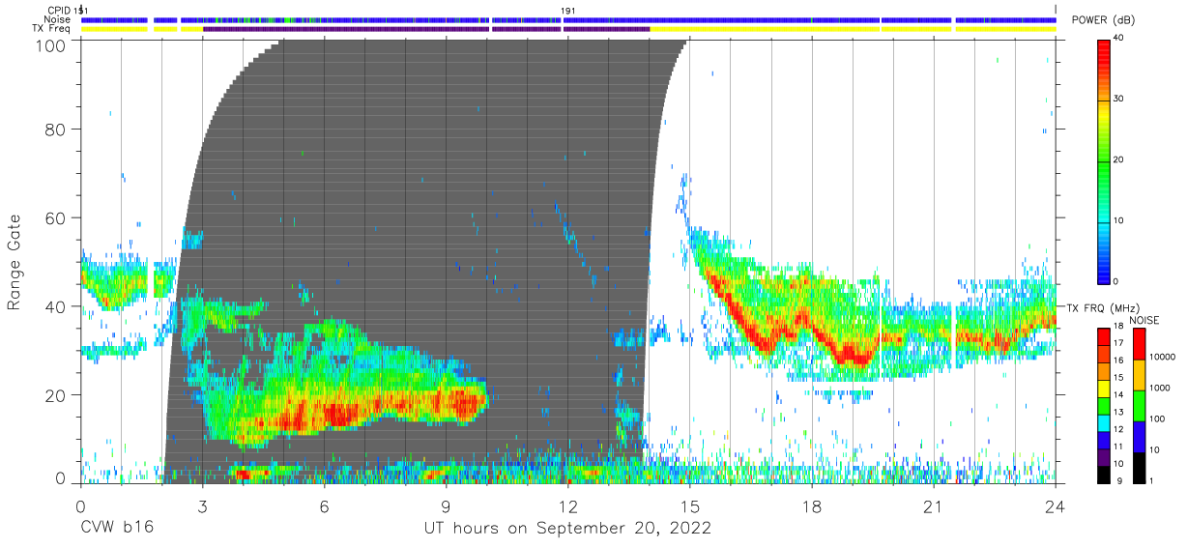The height and width of the screenshot is (548, 1187).
Task: Click the 10000 label on noise scale
Action: point(1161,358)
